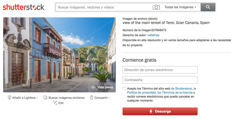Expand the Añadir a Lightbox arrow
This screenshot has height=119, width=231.
coord(37,98)
